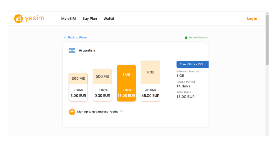Open the My eSIM menu
Viewport: 277px width, 155px height.
point(68,19)
